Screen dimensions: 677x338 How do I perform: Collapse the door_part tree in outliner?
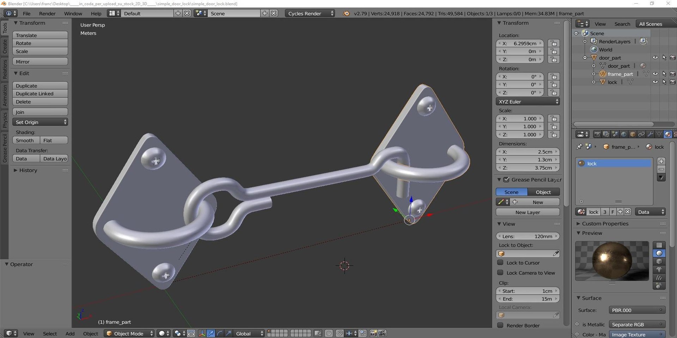[585, 58]
